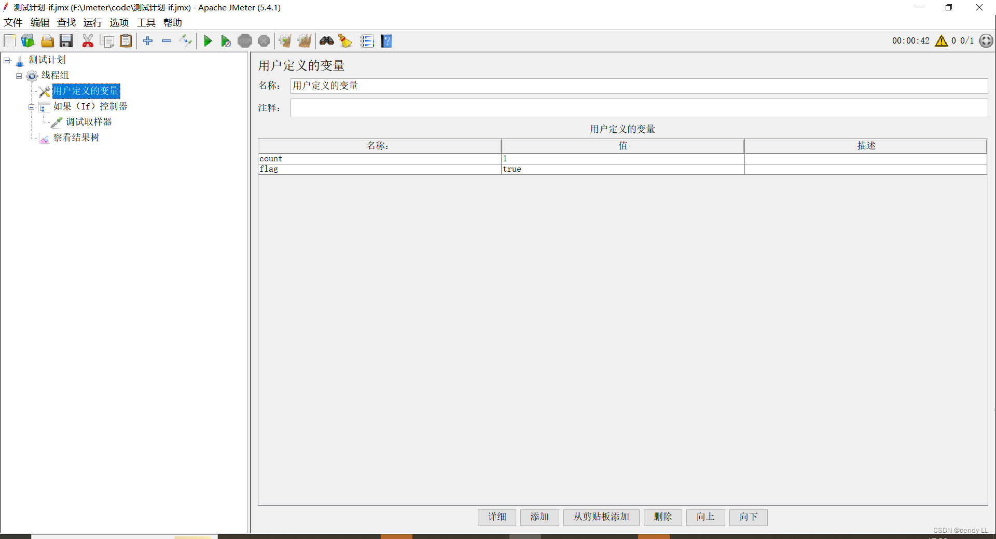Start the test with green play icon

[208, 41]
